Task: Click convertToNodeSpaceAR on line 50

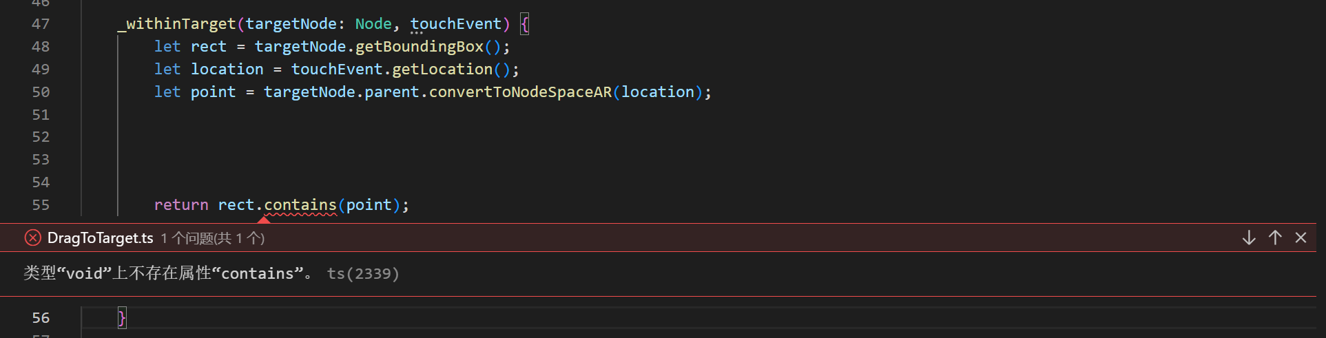Action: [520, 92]
